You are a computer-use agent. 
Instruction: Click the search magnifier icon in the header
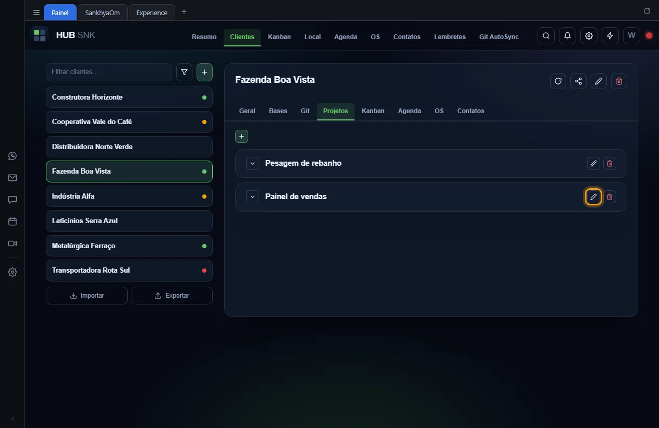click(546, 36)
